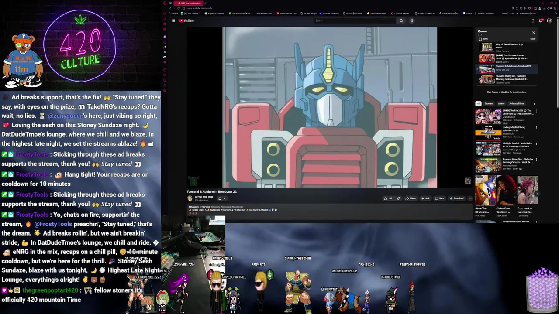559x314 pixels.
Task: Show more filter chips with arrow
Action: (534, 104)
